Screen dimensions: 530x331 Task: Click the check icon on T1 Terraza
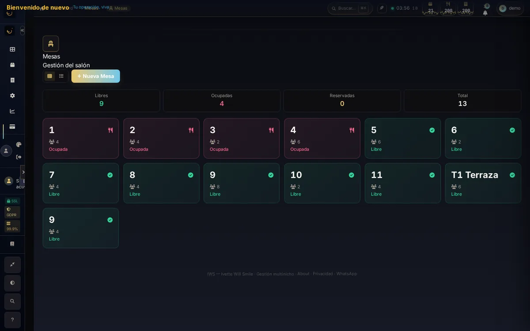[x=512, y=175]
